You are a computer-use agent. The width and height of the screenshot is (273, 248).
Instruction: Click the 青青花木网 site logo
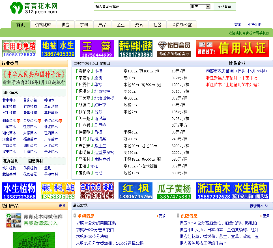(x=34, y=8)
